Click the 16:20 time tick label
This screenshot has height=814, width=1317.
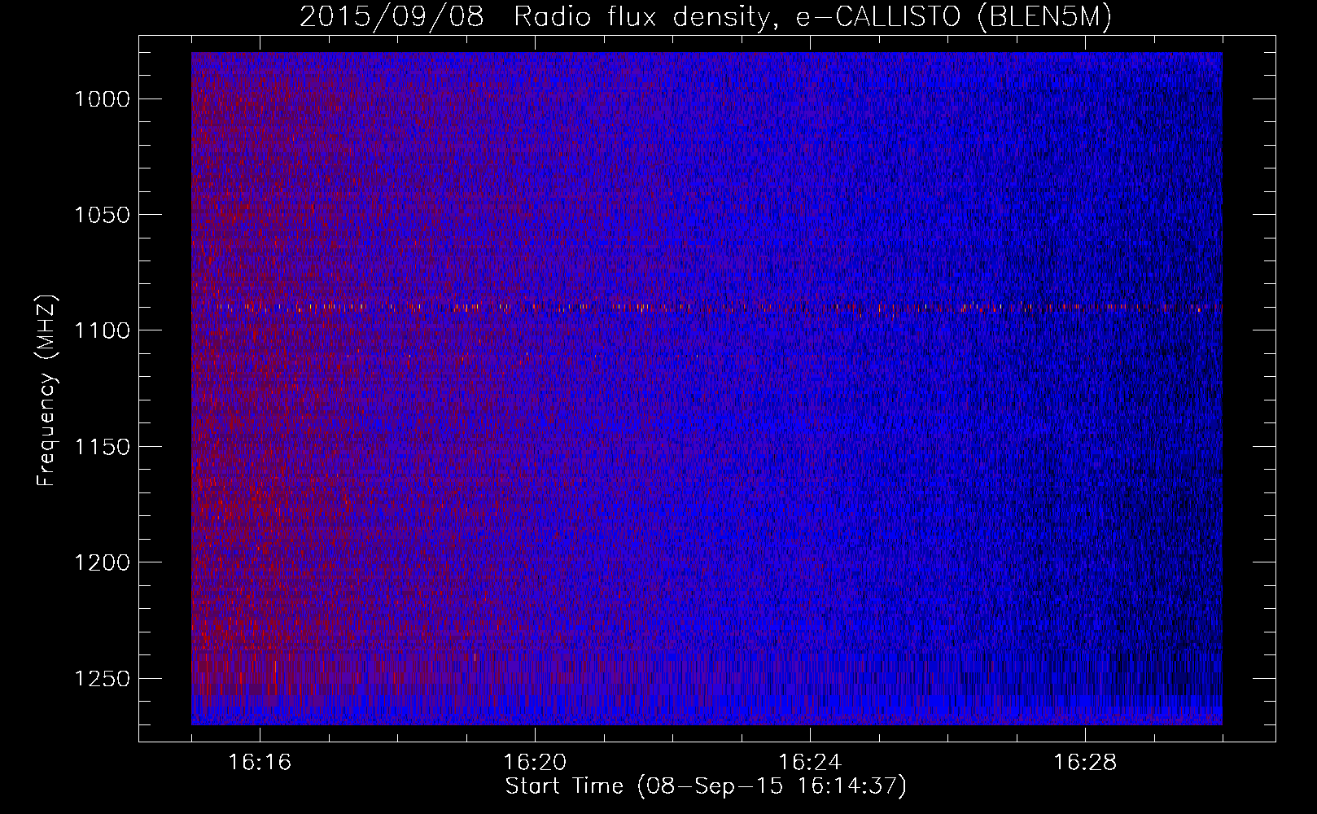pos(535,763)
